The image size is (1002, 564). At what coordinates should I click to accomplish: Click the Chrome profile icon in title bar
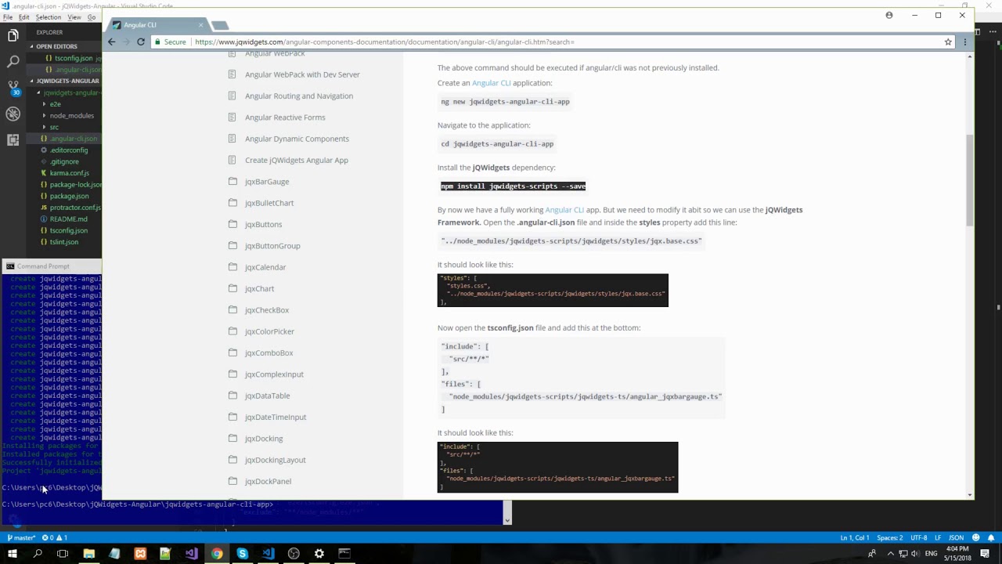click(889, 15)
